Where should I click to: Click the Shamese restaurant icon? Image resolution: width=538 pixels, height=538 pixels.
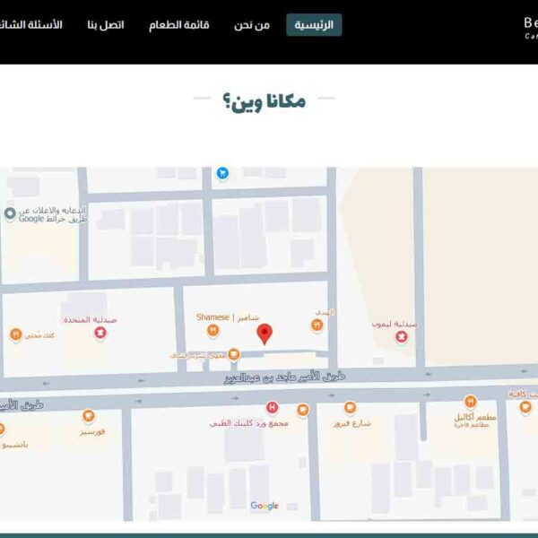pyautogui.click(x=213, y=331)
